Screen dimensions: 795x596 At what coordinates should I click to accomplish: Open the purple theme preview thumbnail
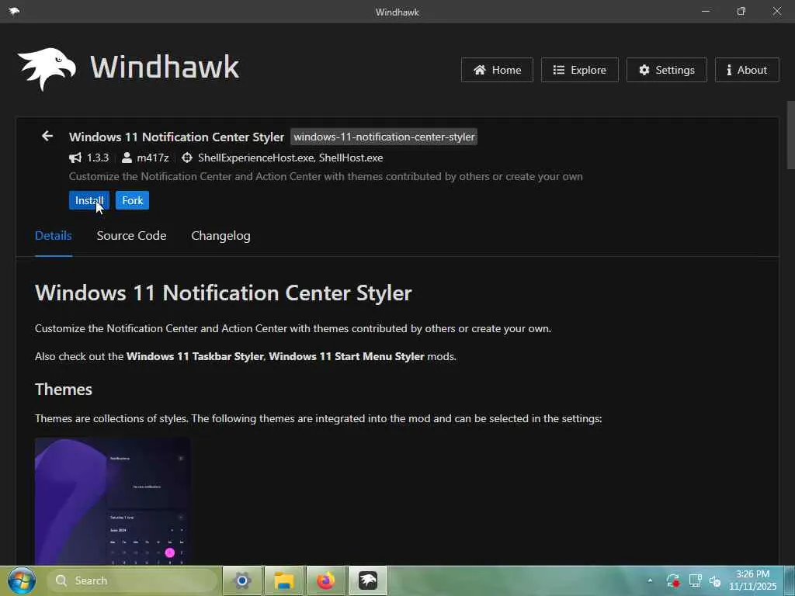pos(113,501)
